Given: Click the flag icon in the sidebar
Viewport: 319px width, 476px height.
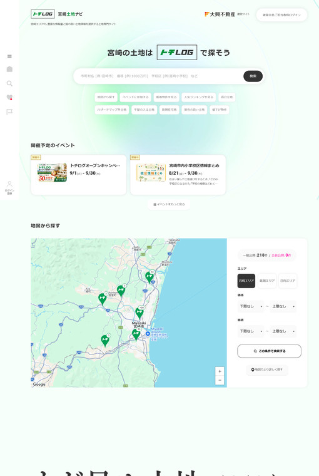Looking at the screenshot, I should click(x=9, y=112).
